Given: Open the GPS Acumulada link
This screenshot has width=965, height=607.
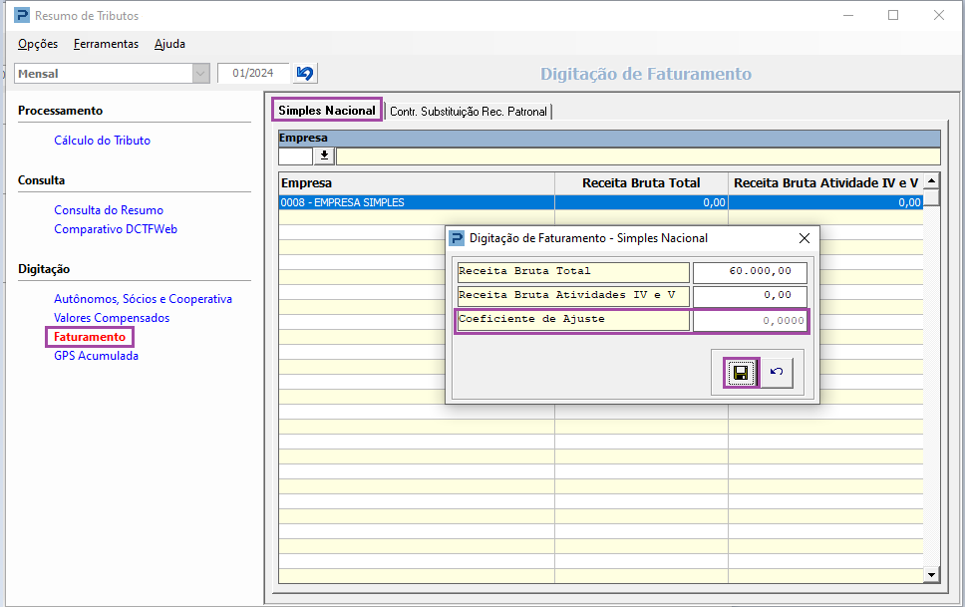Looking at the screenshot, I should 96,356.
